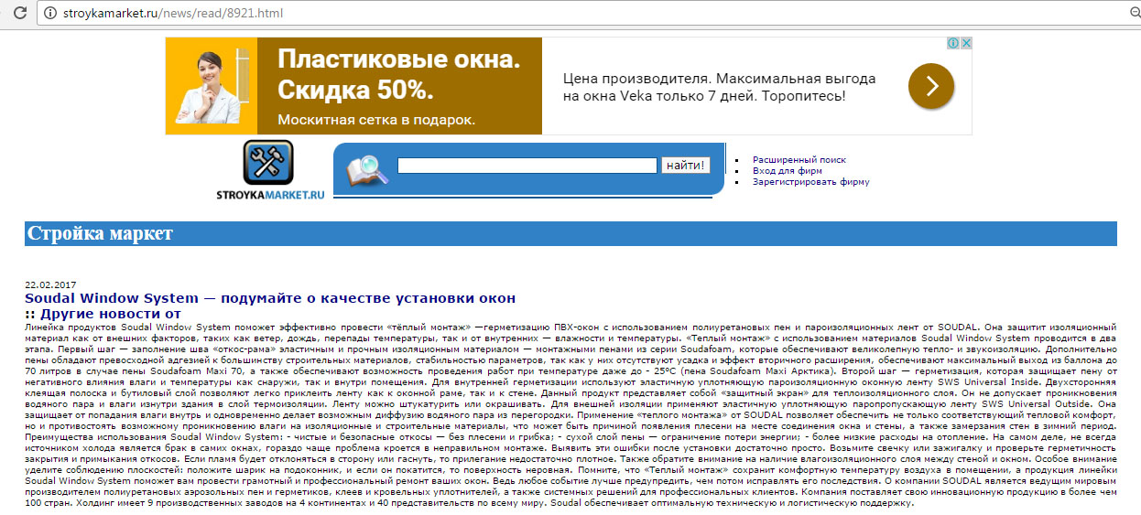This screenshot has width=1141, height=515.
Task: Click the 'Москитная сетка в подарок' ad line
Action: [x=375, y=120]
